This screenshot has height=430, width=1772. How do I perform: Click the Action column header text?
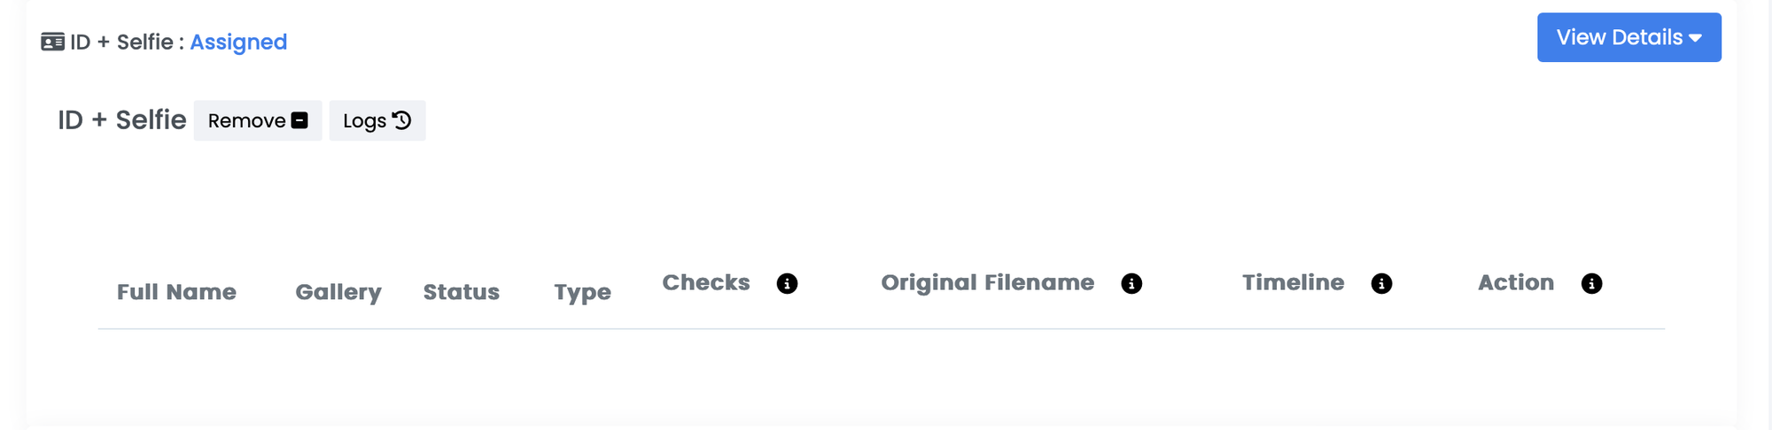pyautogui.click(x=1515, y=282)
